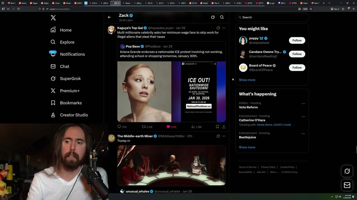357x200 pixels.
Task: Share Kaguya's Top Gal post
Action: [x=224, y=127]
